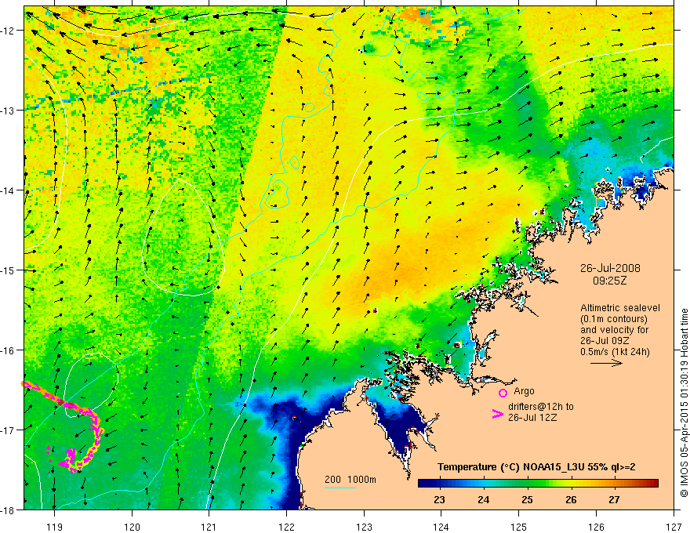Click the time text 09:25Z

[609, 281]
